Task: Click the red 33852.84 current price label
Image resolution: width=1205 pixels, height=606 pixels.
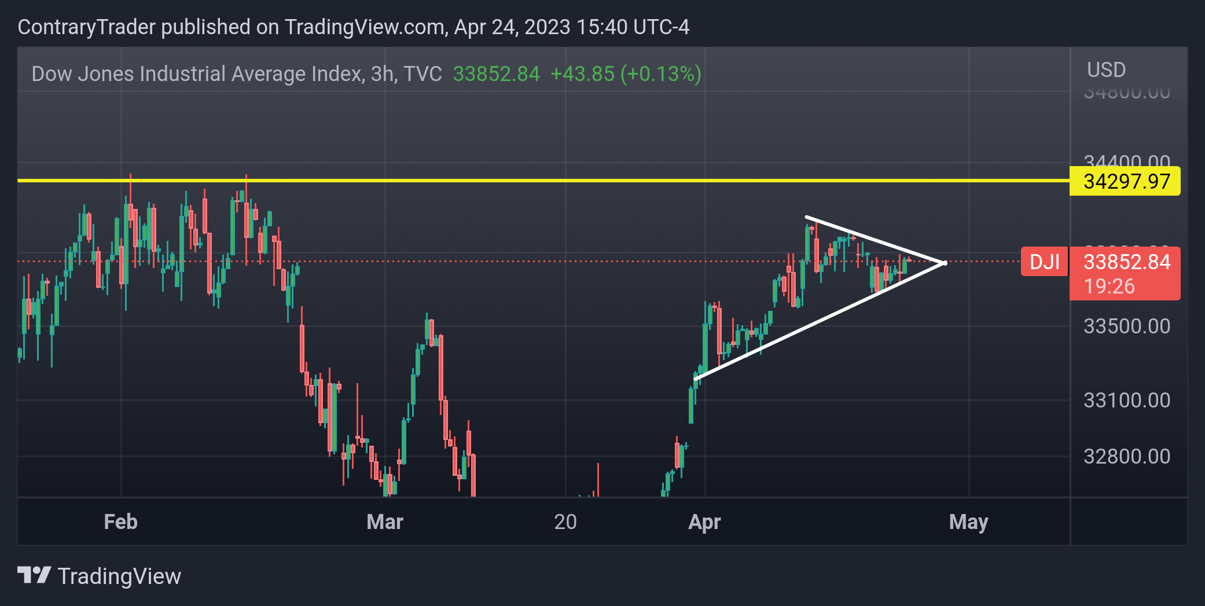Action: coord(1127,262)
